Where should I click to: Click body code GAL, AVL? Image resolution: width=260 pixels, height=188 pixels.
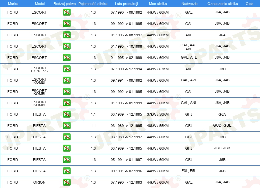[x=189, y=80]
